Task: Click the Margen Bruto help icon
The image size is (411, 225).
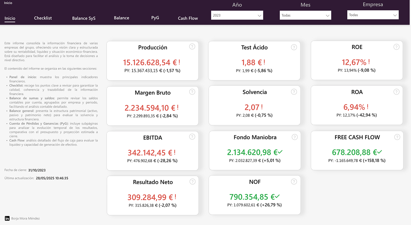Action: 192,92
